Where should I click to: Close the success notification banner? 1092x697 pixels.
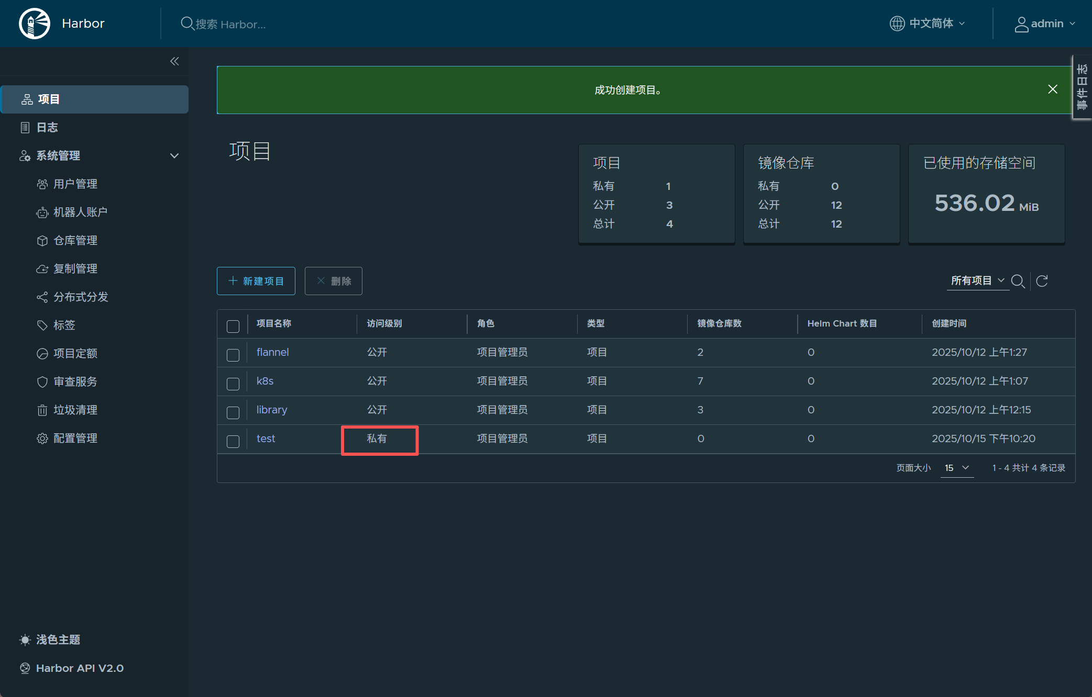1053,89
